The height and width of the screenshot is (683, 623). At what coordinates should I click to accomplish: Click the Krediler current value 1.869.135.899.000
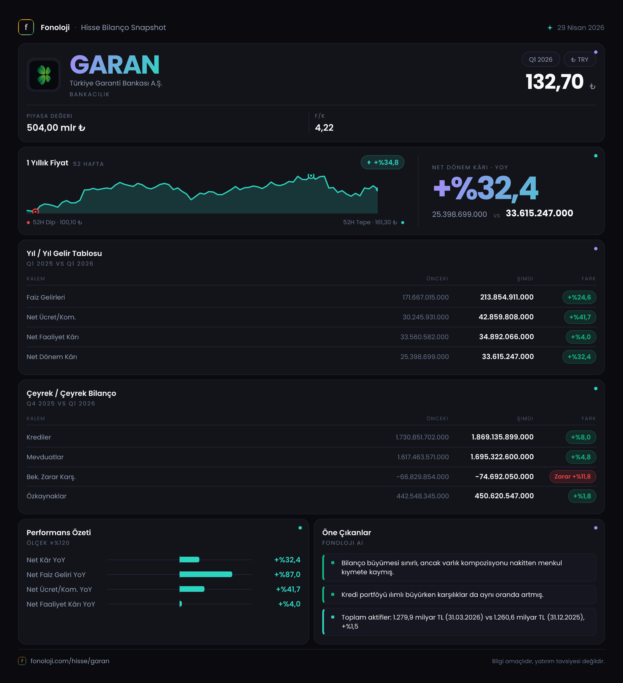[503, 437]
